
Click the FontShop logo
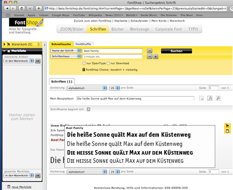[26, 22]
